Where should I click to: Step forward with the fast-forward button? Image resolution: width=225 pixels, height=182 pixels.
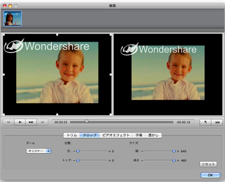pyautogui.click(x=31, y=122)
